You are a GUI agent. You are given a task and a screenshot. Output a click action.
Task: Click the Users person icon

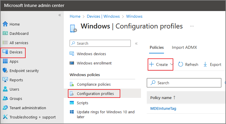(x=5, y=89)
